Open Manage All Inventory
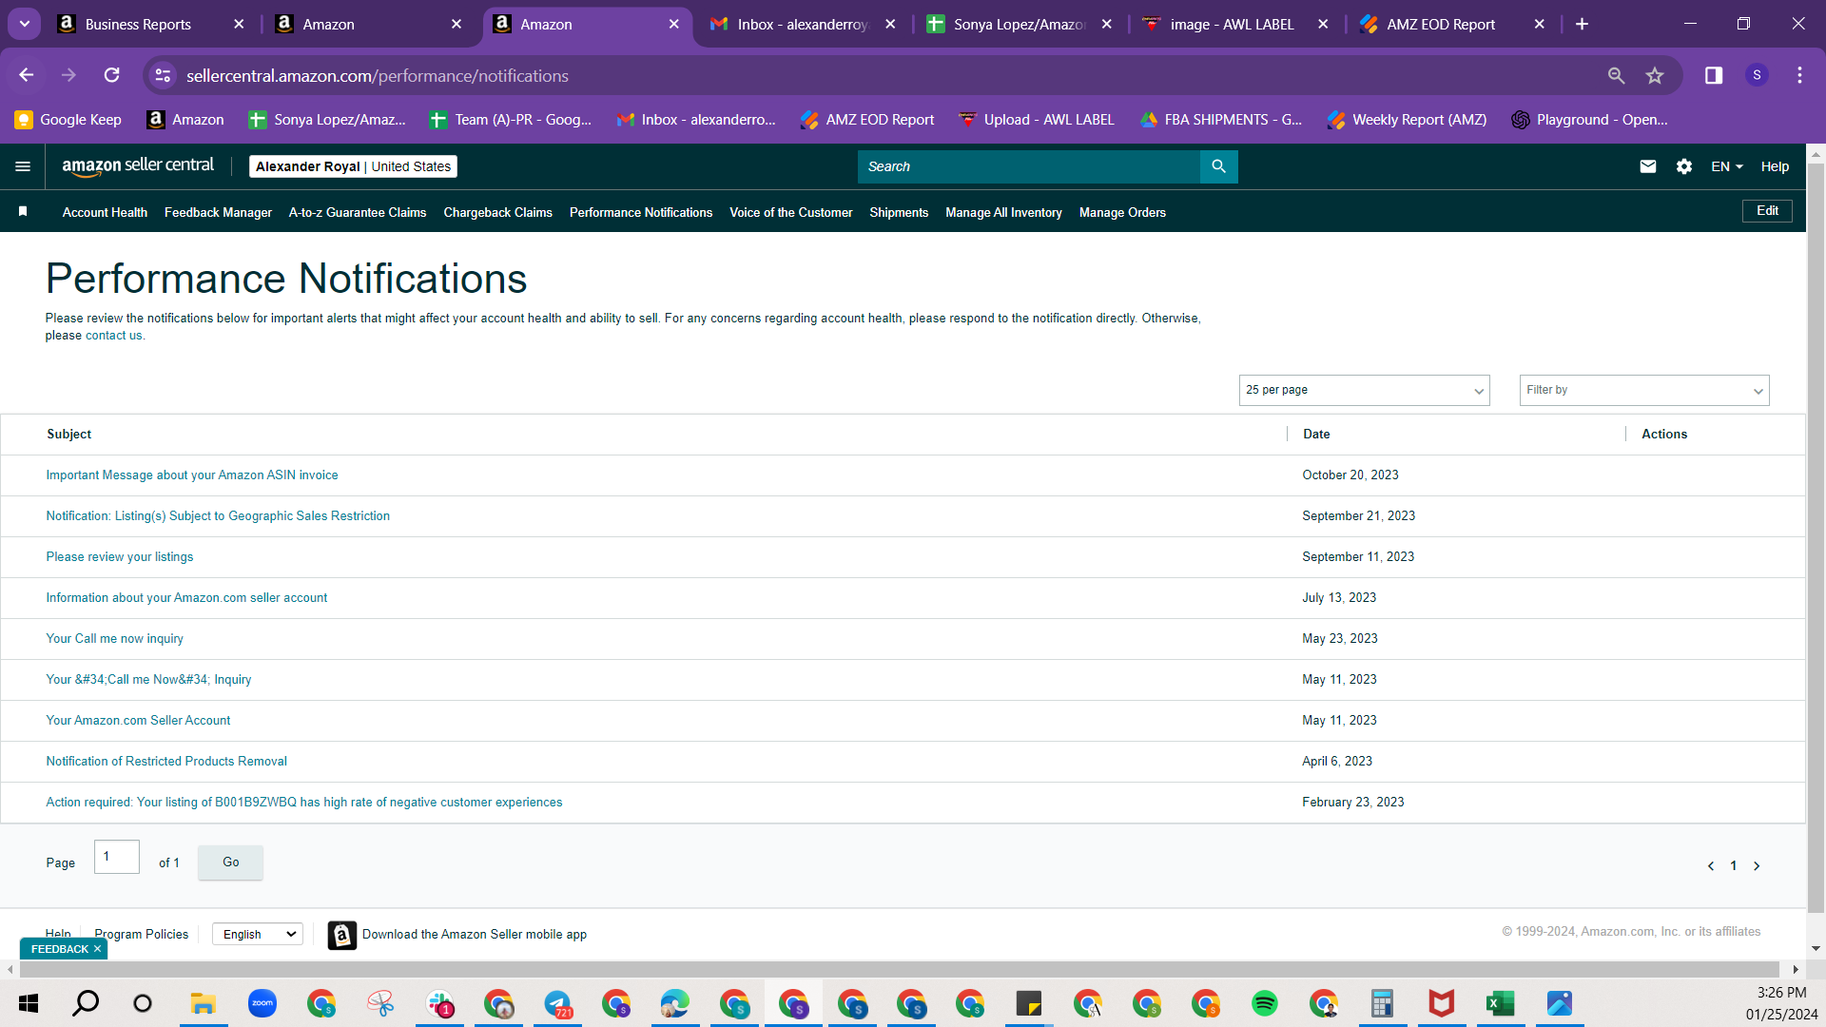 coord(1003,212)
